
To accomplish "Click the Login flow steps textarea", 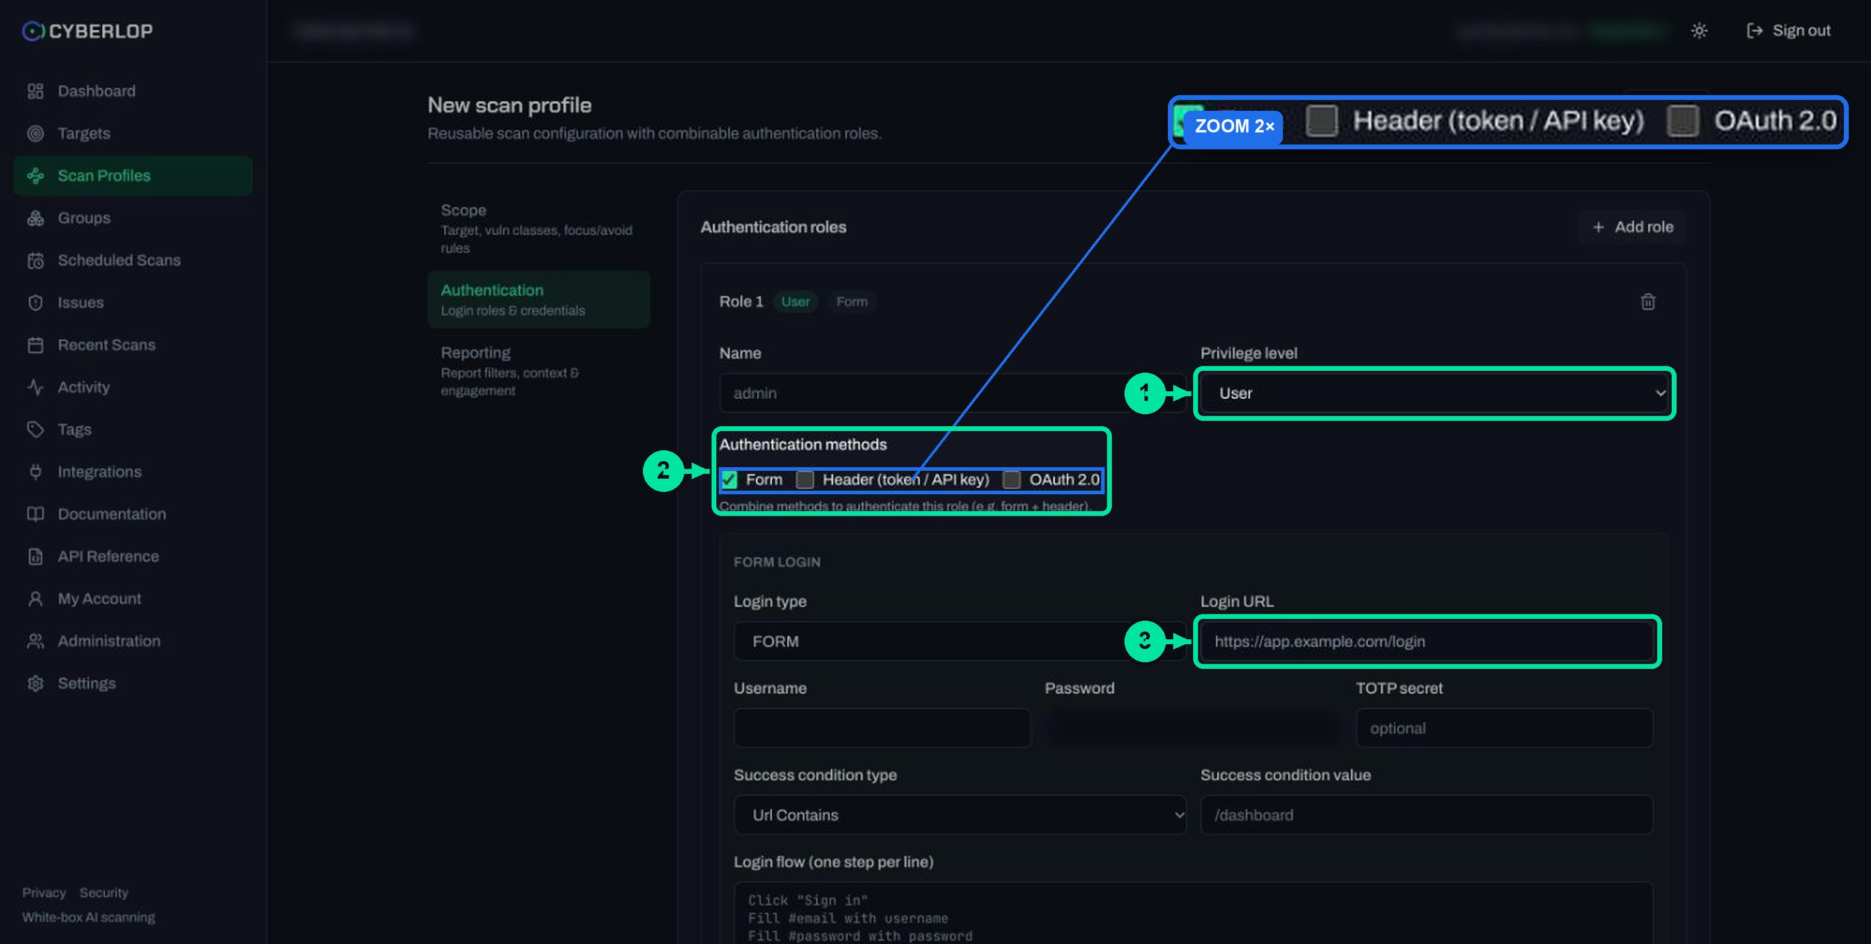I will coord(1193,913).
